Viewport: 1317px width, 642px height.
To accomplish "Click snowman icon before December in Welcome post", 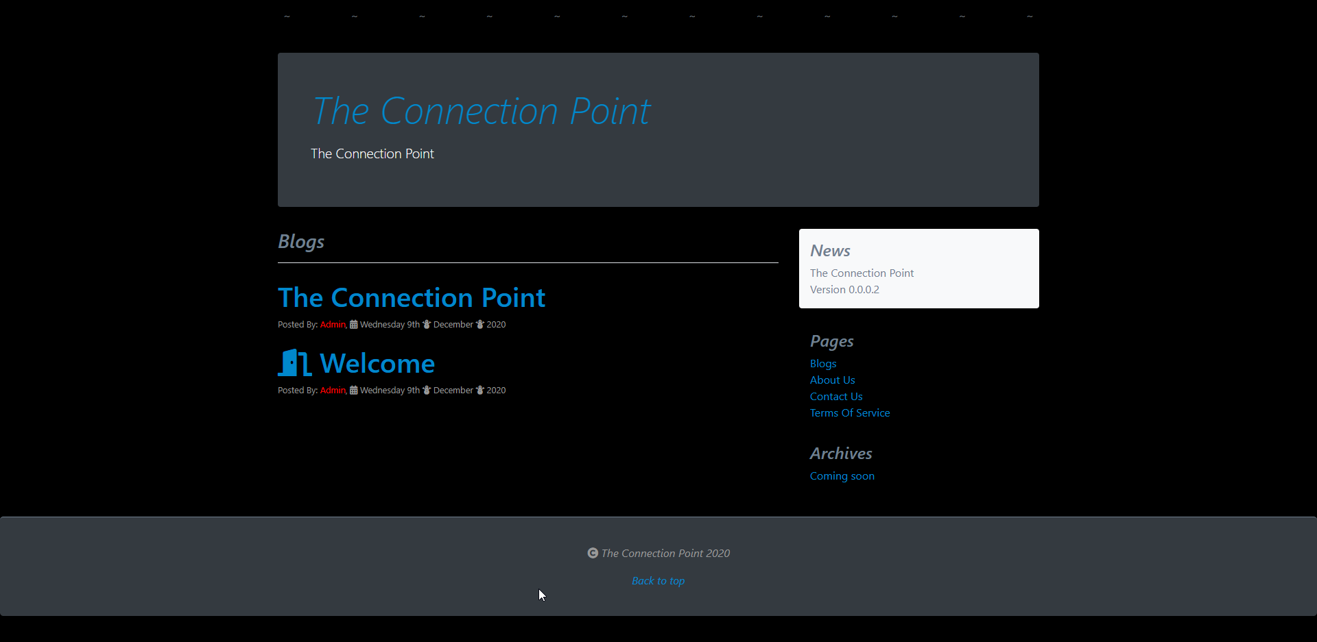I will (427, 391).
